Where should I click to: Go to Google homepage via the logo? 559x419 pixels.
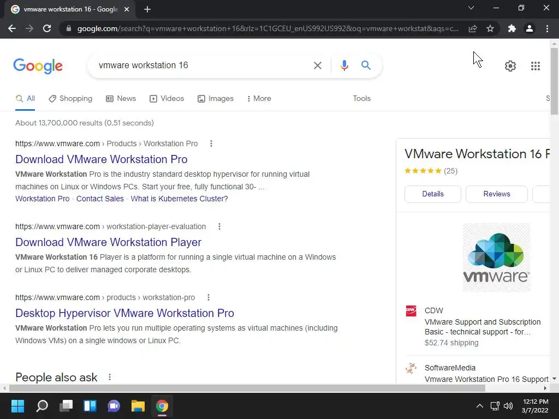38,66
